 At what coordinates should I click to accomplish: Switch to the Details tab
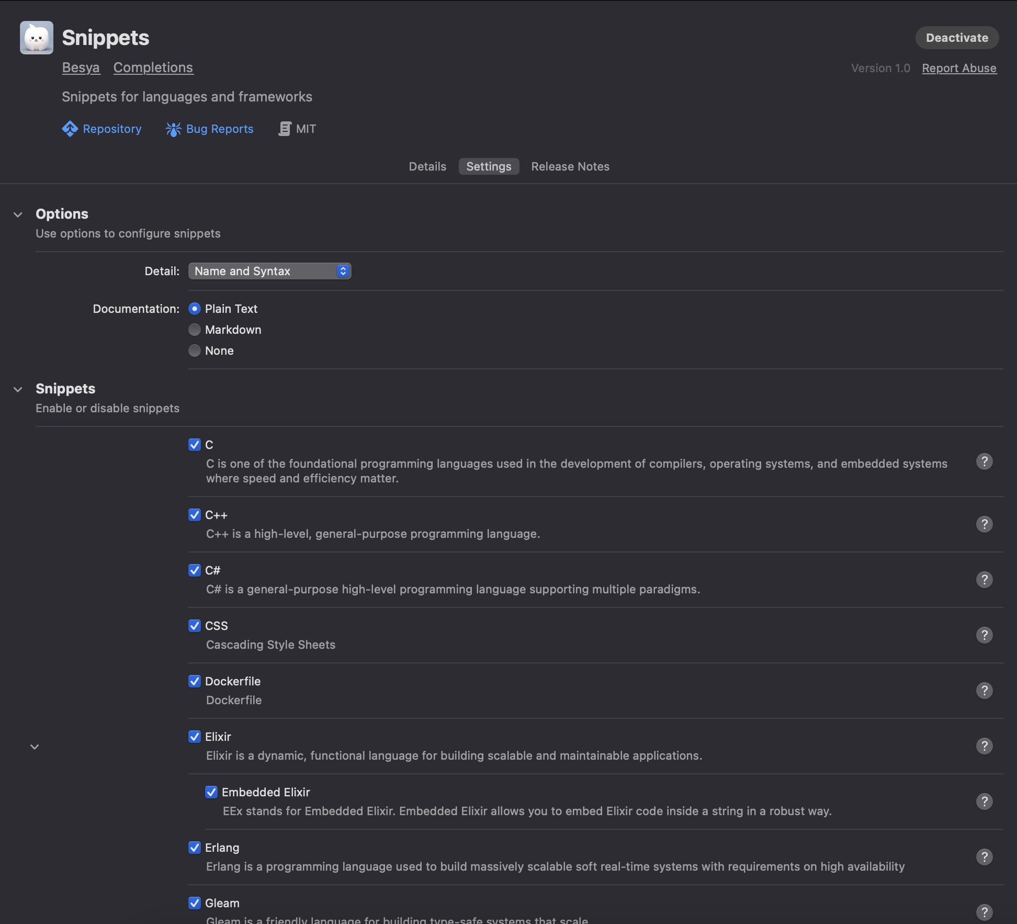[427, 166]
